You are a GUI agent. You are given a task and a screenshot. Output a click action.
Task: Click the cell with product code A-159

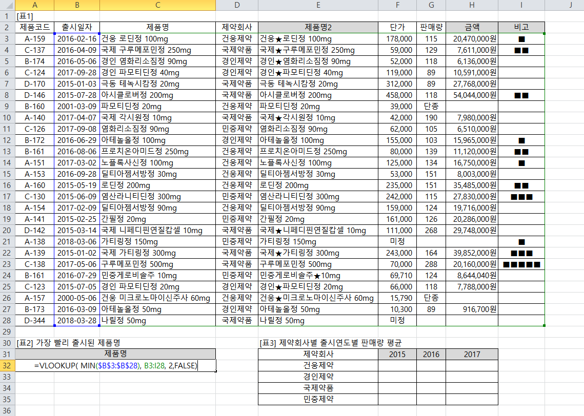click(x=35, y=39)
